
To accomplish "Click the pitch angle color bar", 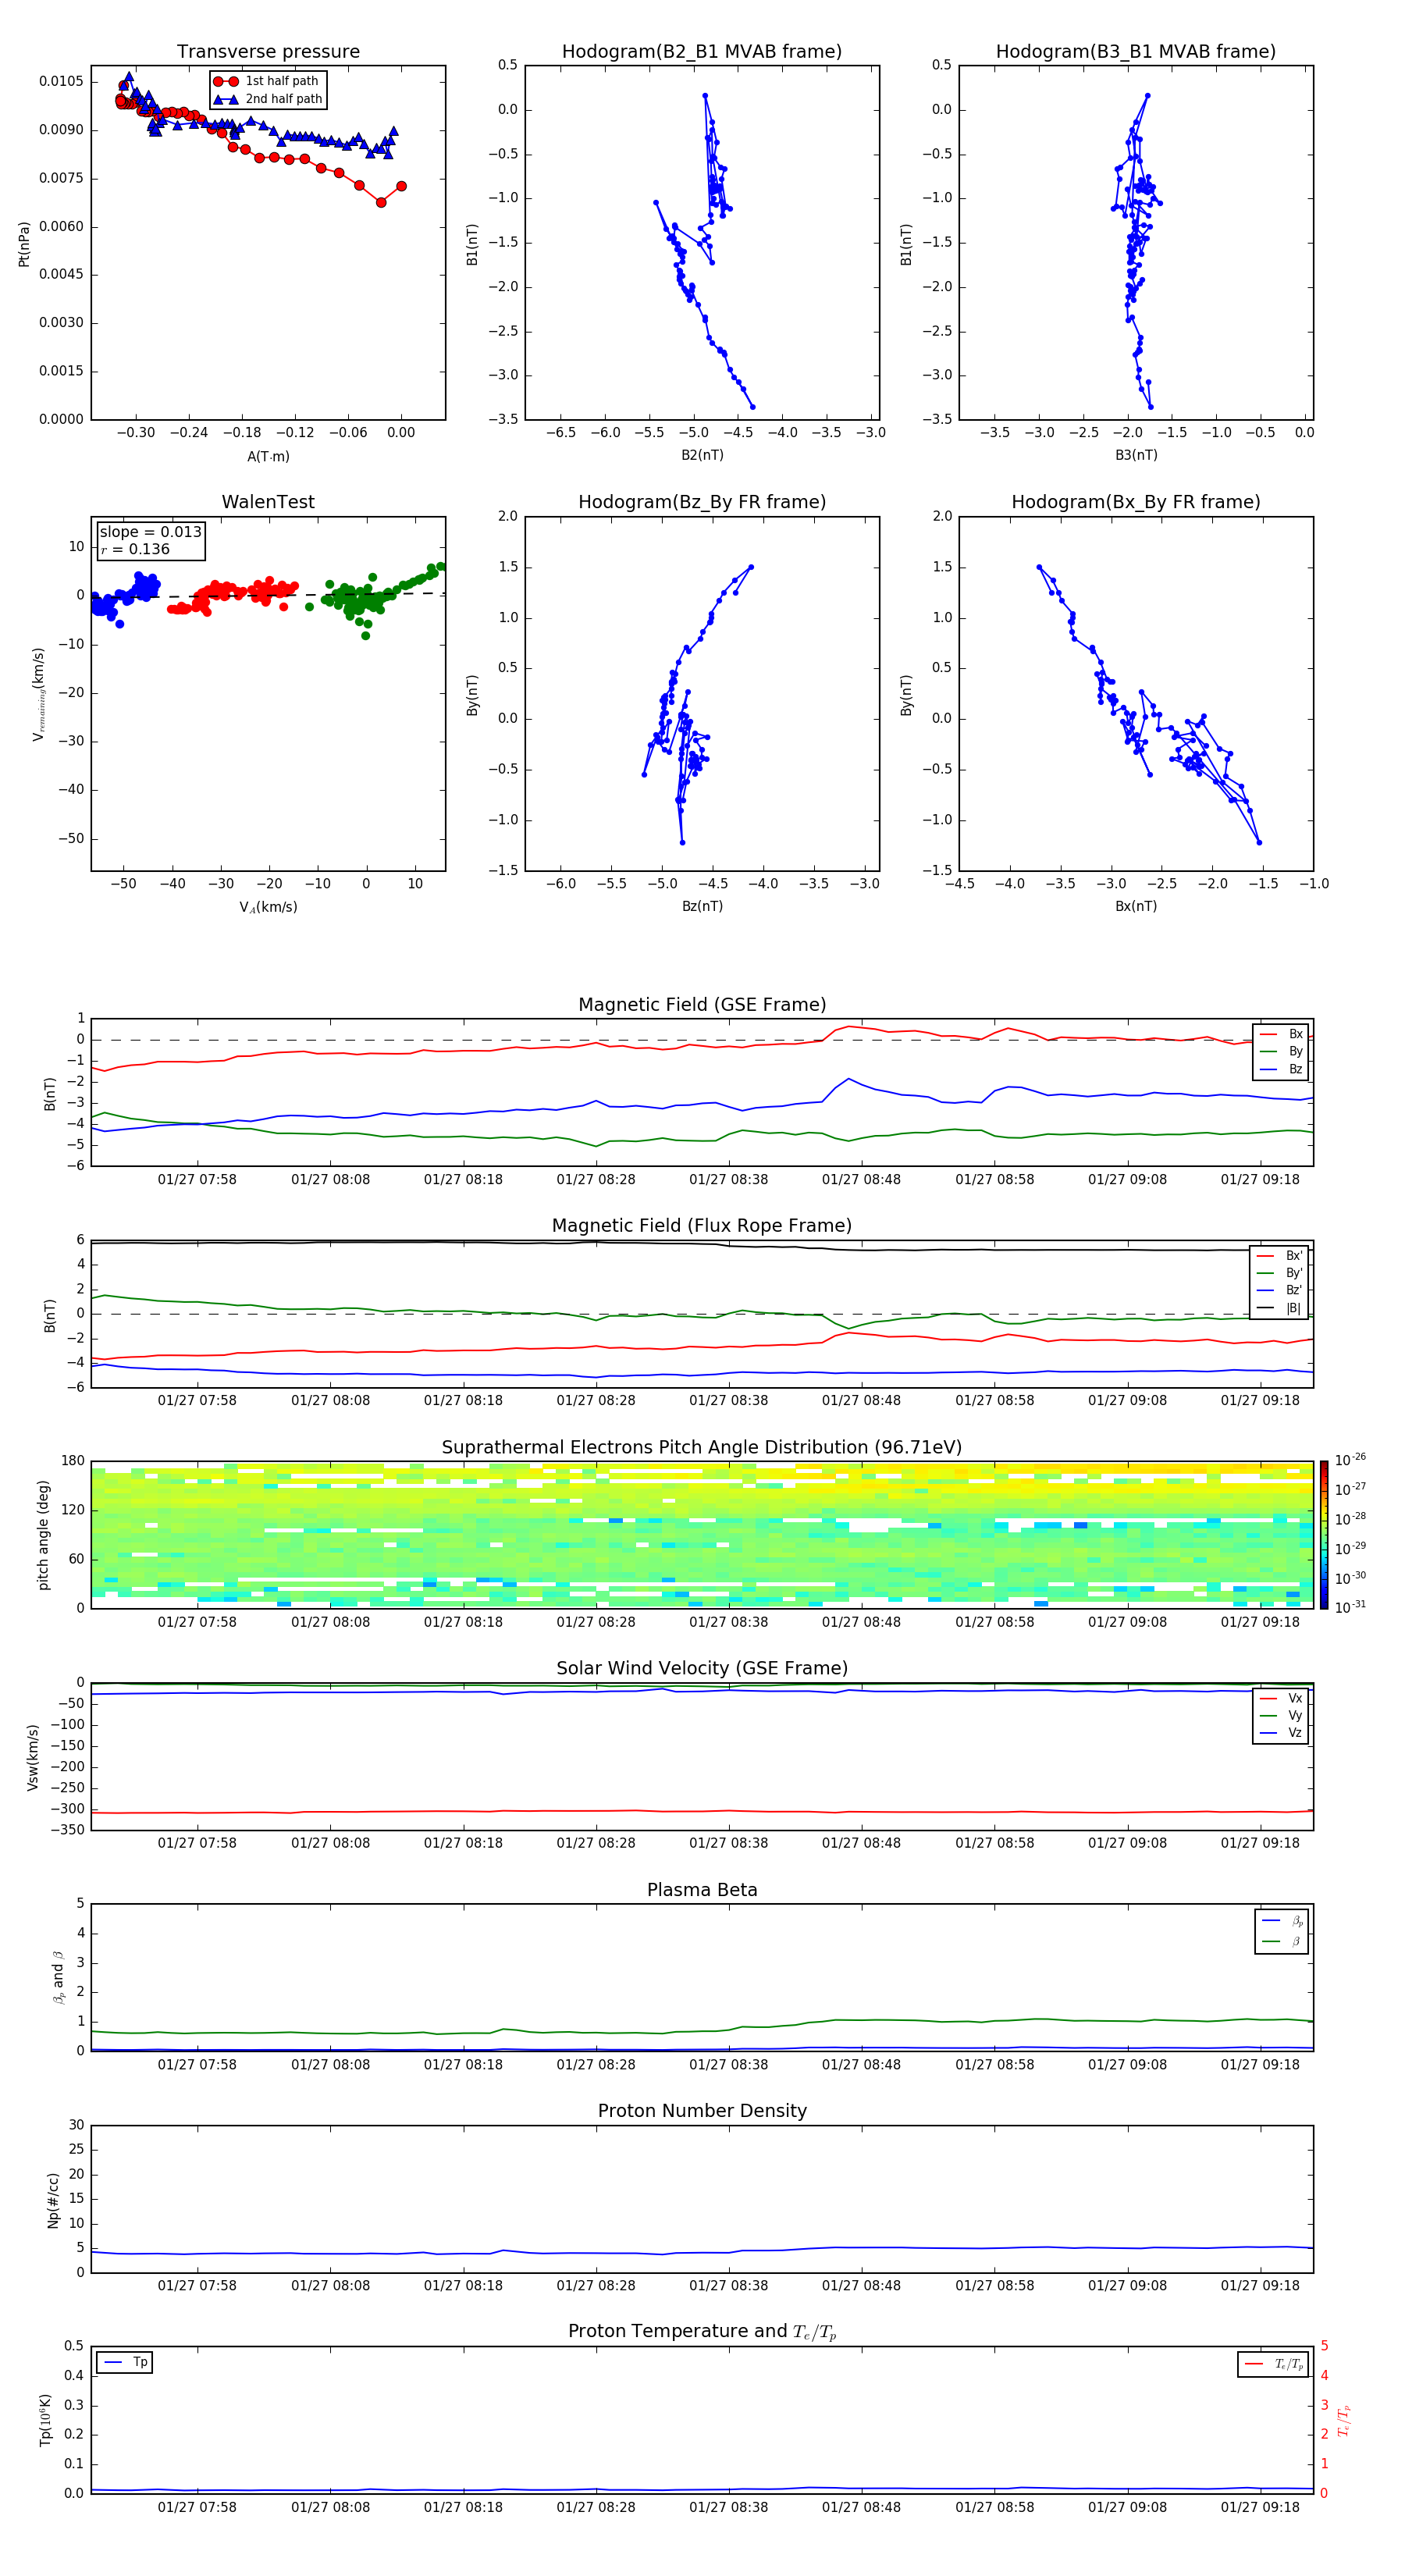I will (x=1324, y=1534).
